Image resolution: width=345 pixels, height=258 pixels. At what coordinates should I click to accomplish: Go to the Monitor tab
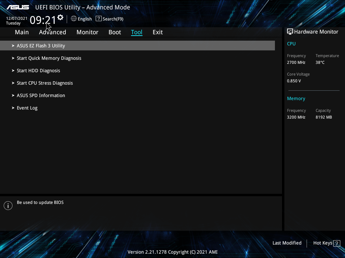pyautogui.click(x=87, y=32)
